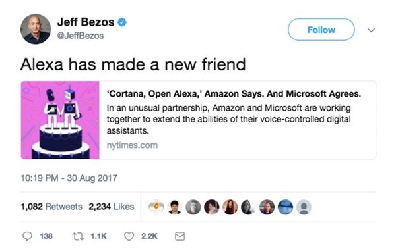396x252 pixels.
Task: Click the Follow button
Action: [321, 30]
